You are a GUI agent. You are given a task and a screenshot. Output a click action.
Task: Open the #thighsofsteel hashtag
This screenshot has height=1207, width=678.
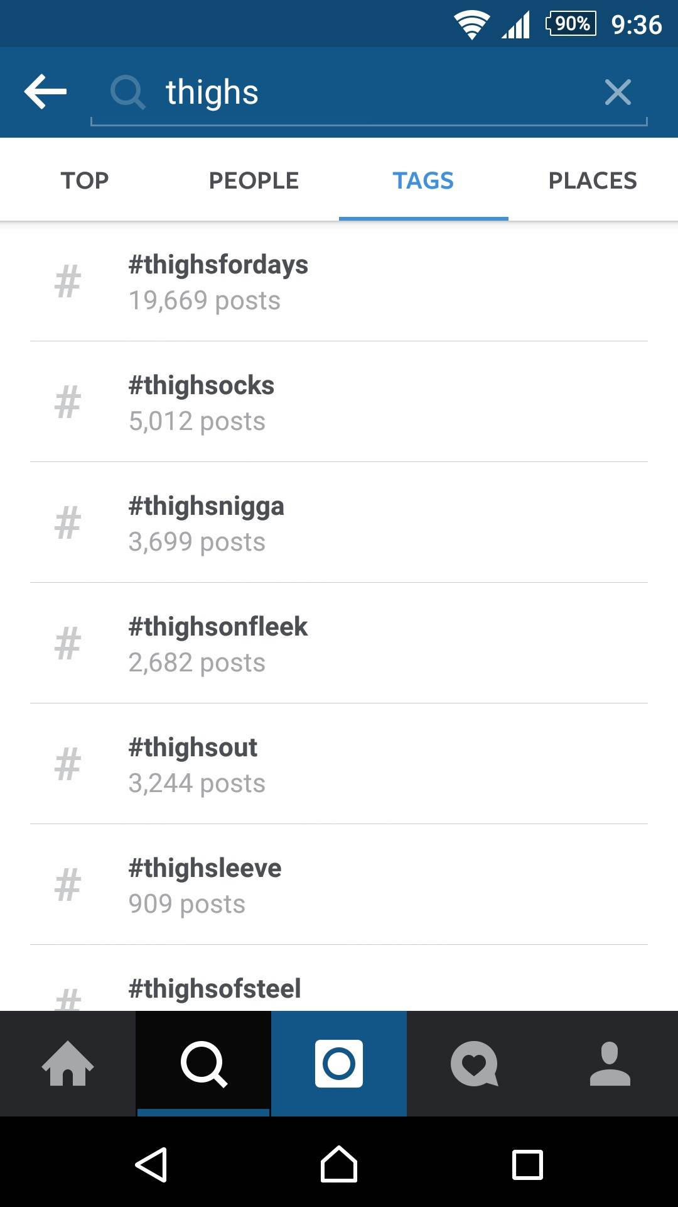pos(339,989)
